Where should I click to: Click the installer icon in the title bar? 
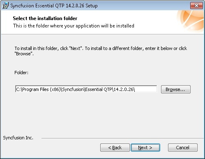[x=5, y=5]
